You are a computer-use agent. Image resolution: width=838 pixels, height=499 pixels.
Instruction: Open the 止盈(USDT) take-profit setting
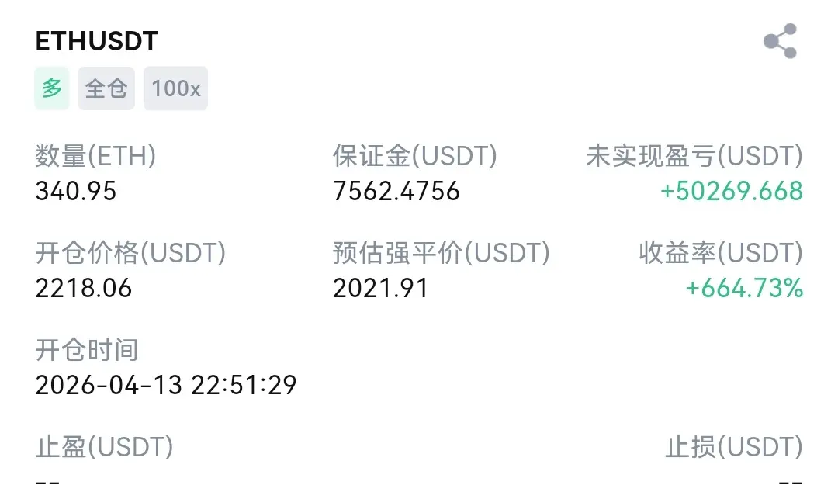point(104,447)
